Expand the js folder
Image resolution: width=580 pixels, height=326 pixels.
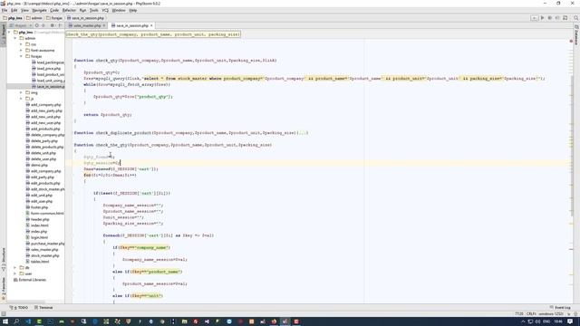(22, 99)
